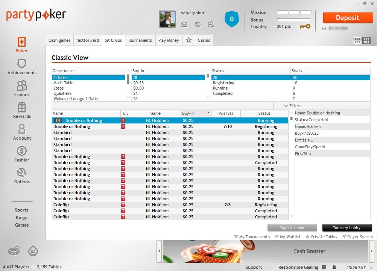Image resolution: width=377 pixels, height=271 pixels.
Task: Click the T icon in the Coinflip 2/6 row
Action: (123, 205)
